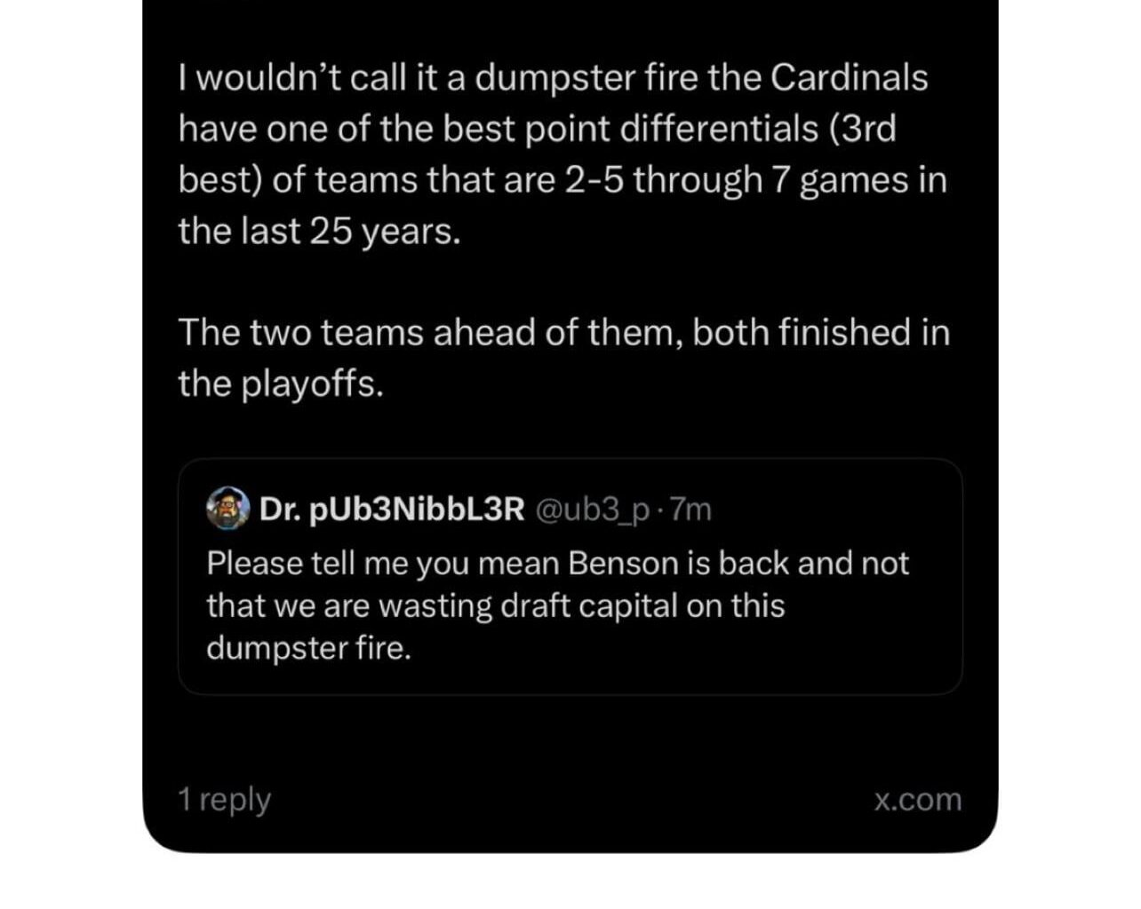Click the 7m timestamp on quoted post
This screenshot has width=1141, height=909.
point(690,510)
